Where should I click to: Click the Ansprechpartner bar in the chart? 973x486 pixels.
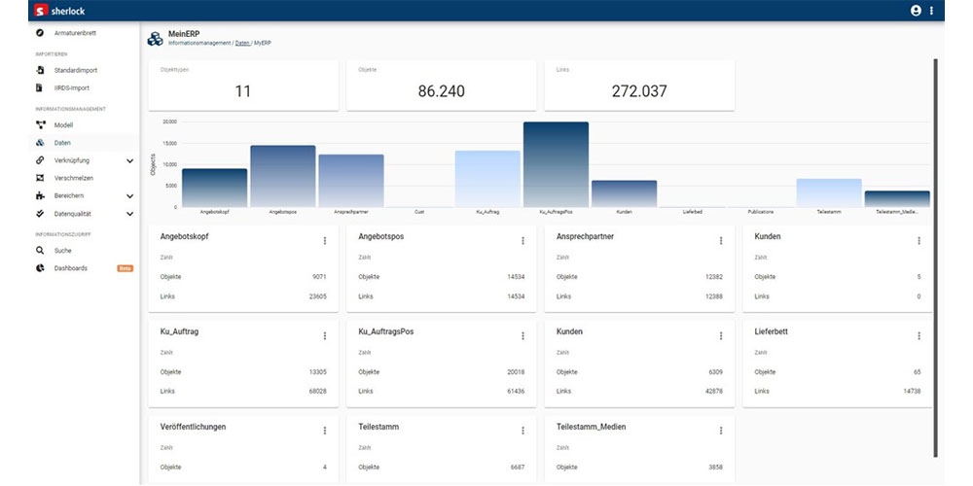[351, 181]
